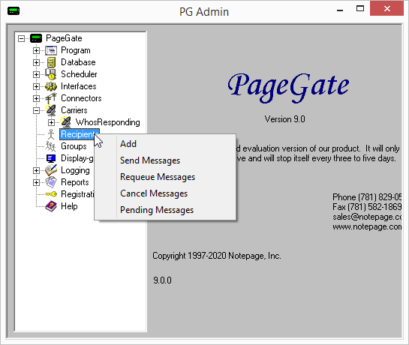Select the Help tree label

pos(69,206)
